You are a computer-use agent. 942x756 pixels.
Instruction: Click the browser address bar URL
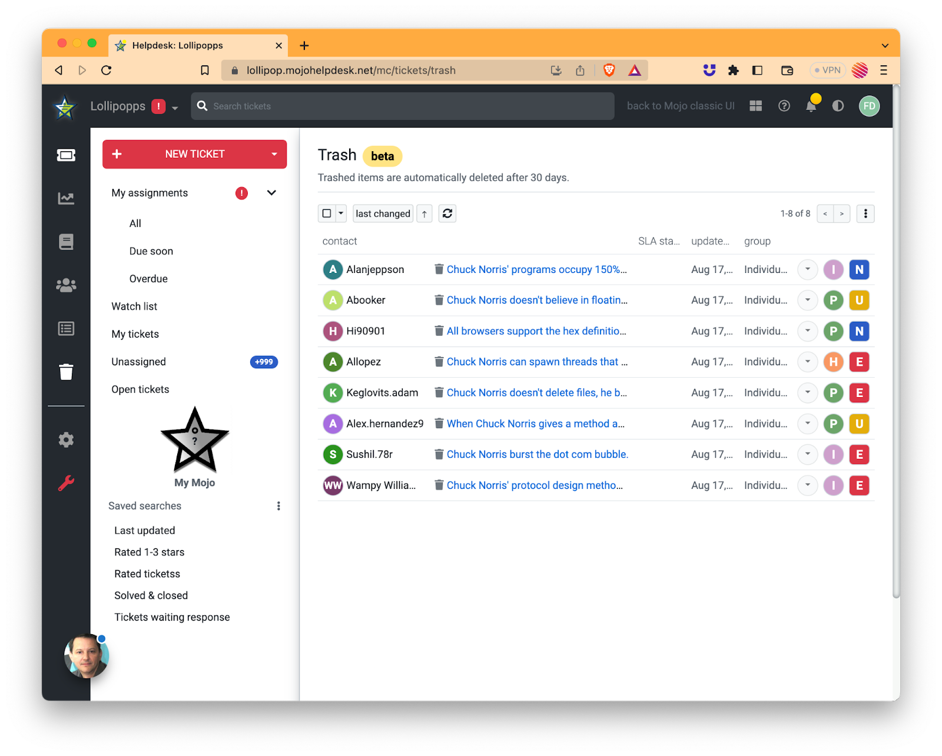[351, 71]
